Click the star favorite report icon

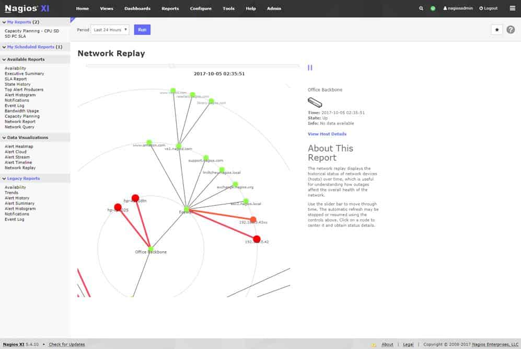[x=497, y=30]
